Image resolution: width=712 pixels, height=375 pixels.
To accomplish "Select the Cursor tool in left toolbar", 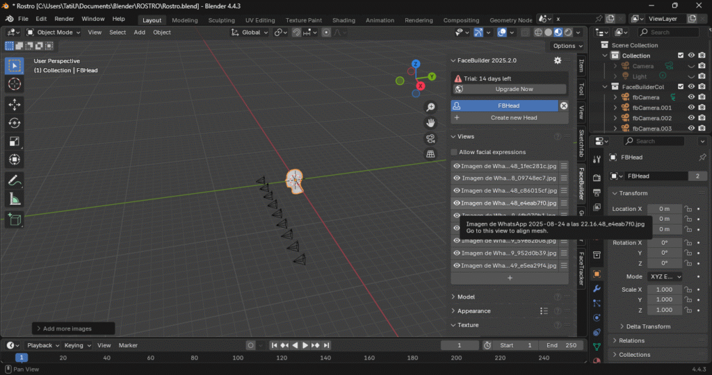I will [x=15, y=84].
